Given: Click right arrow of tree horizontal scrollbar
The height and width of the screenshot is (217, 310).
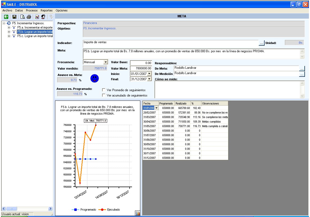Looking at the screenshot, I should coord(50,209).
